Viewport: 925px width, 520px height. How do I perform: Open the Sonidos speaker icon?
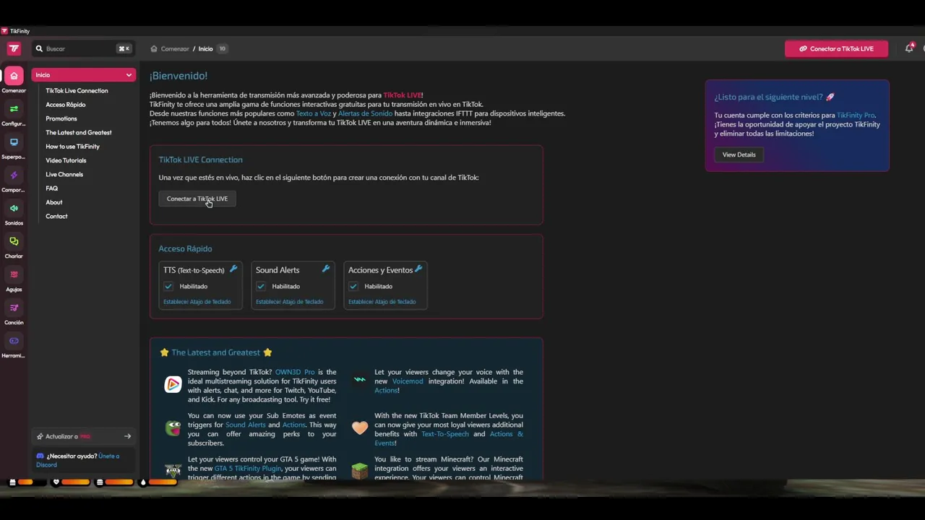(14, 209)
